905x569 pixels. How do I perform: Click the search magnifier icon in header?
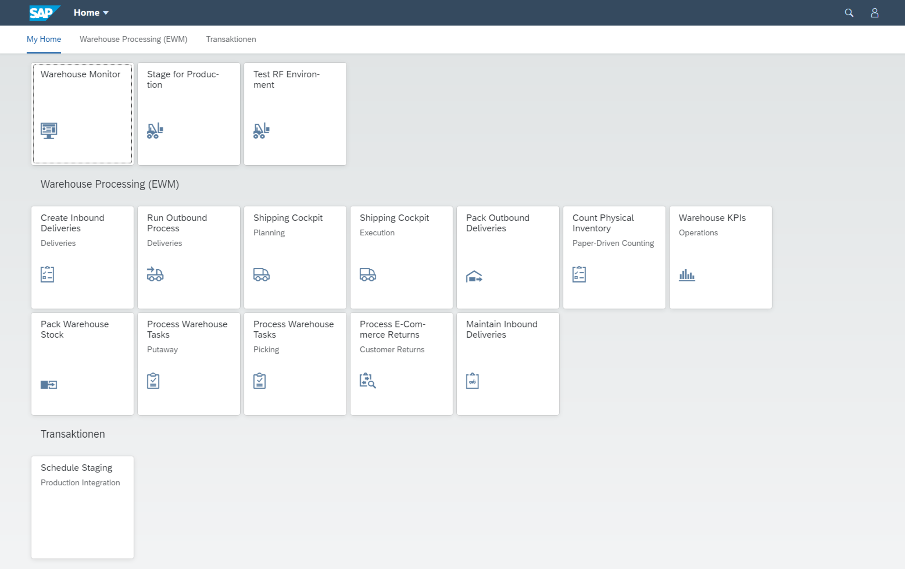pos(849,13)
